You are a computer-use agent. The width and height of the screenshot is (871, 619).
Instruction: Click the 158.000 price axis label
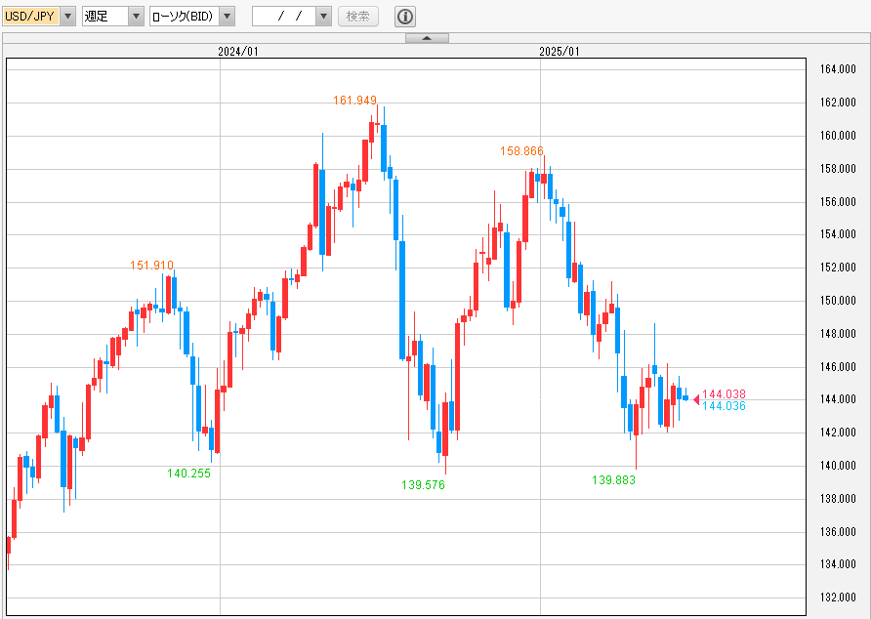838,168
